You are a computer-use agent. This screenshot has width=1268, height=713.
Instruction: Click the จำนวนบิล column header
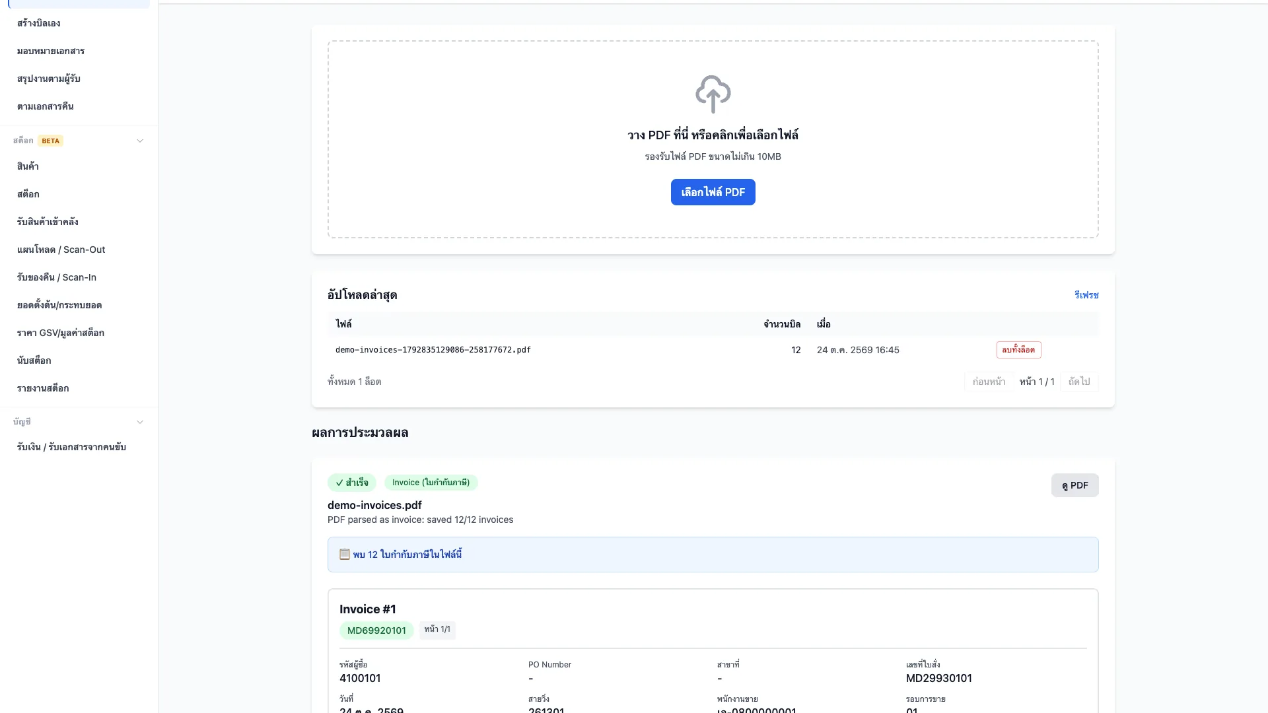pyautogui.click(x=782, y=324)
